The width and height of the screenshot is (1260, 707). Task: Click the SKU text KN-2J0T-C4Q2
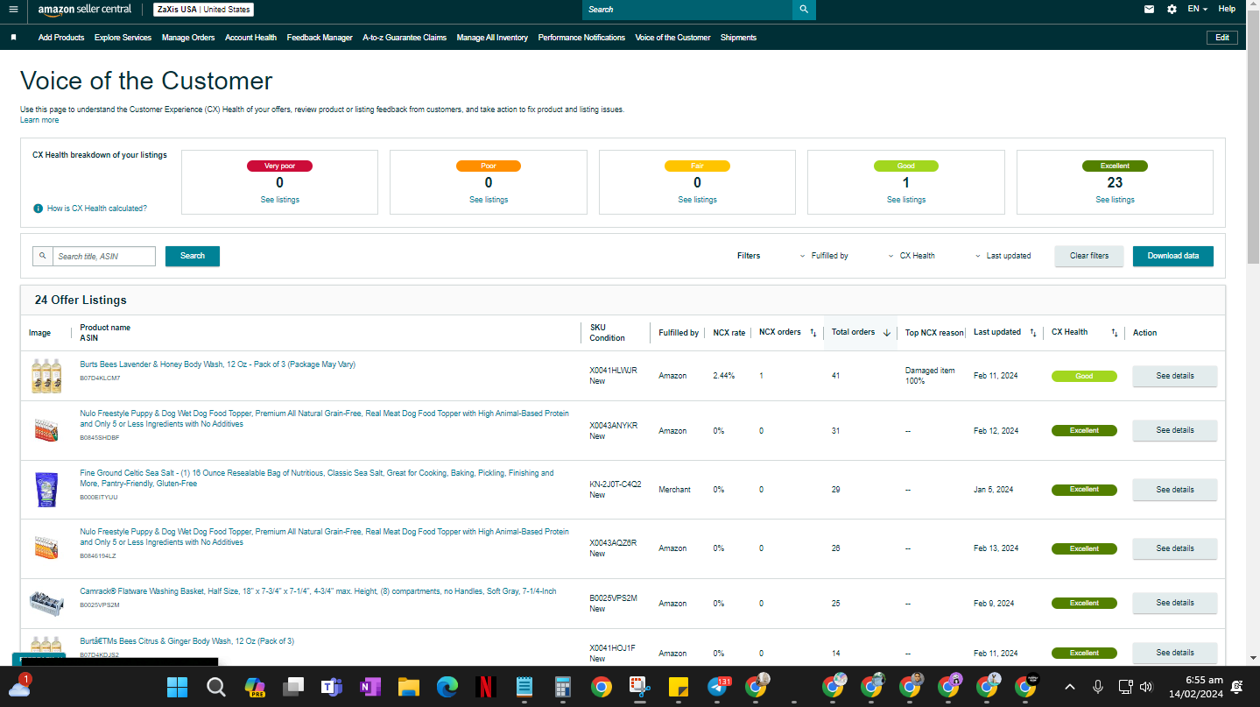pos(616,484)
